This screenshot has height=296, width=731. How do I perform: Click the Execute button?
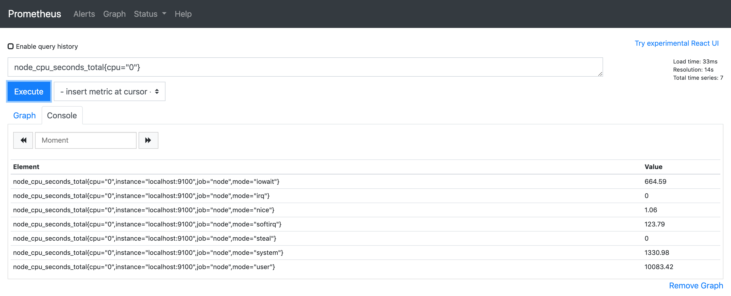29,91
